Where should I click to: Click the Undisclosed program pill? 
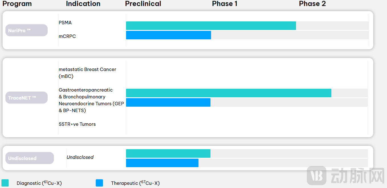point(30,158)
